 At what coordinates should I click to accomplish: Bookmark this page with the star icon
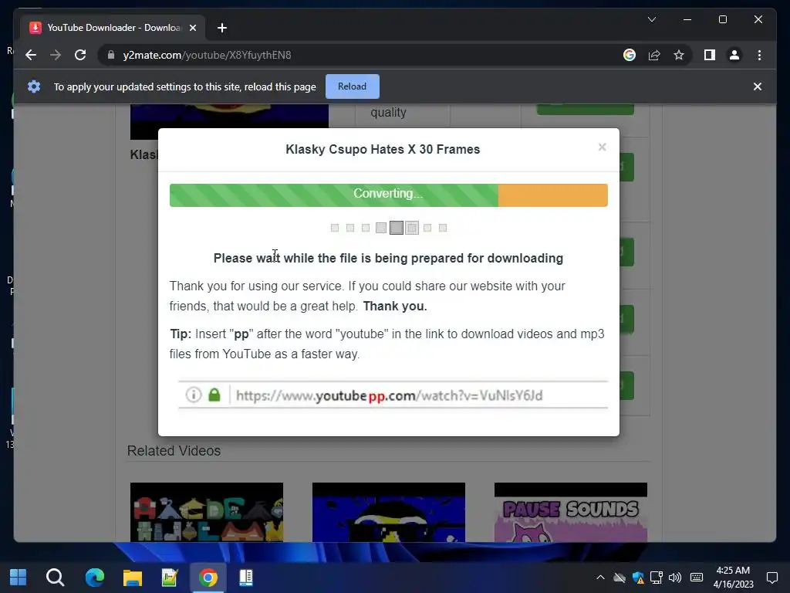coord(679,55)
